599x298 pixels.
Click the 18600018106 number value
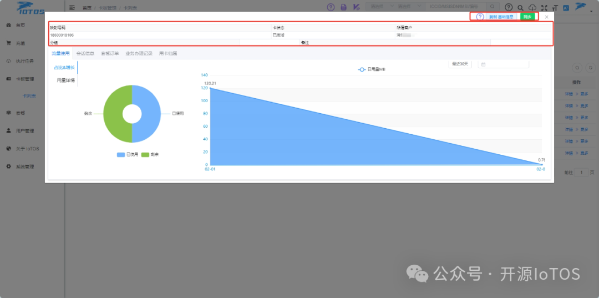click(x=62, y=35)
